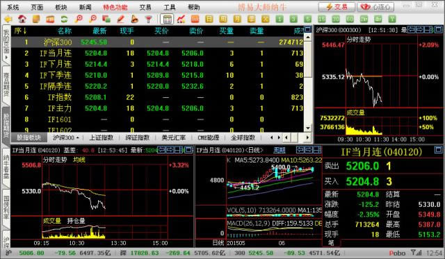Viewport: 445px width, 259px height.
Task: Open the 特色功能 menu
Action: pyautogui.click(x=115, y=7)
